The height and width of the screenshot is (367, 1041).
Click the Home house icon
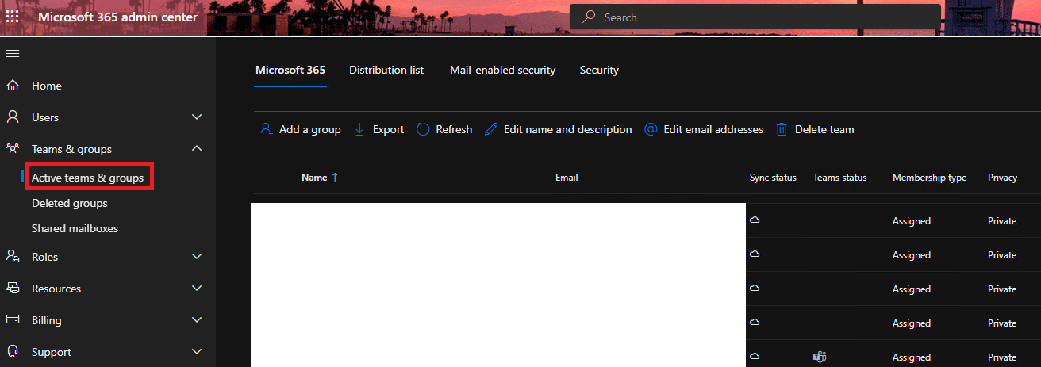(13, 85)
